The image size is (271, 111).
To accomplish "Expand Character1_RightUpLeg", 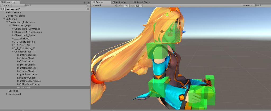I will (x=13, y=32).
